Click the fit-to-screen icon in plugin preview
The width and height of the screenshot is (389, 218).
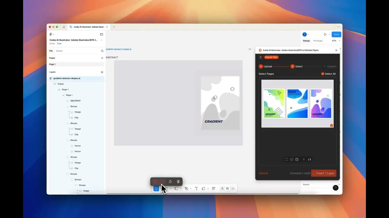coord(286,160)
